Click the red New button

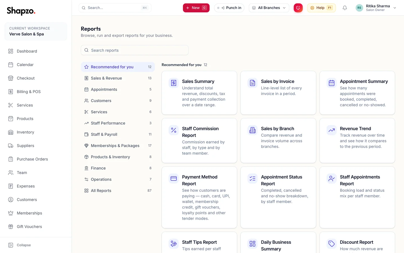tap(196, 8)
